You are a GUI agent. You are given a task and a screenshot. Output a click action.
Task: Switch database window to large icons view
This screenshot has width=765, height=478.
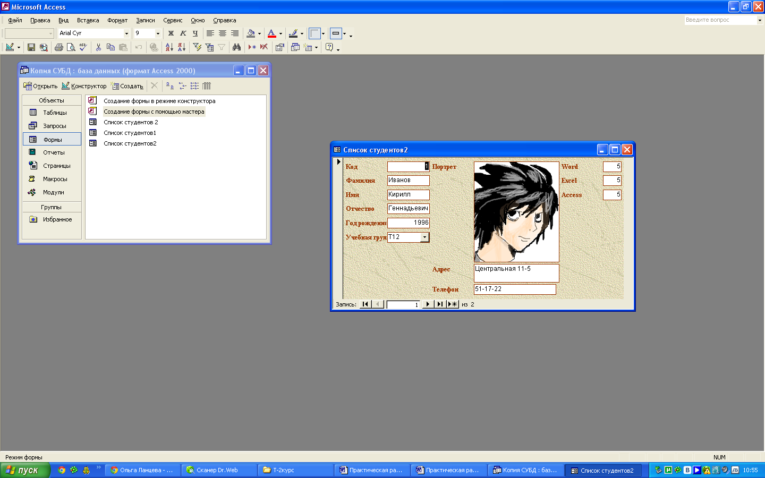click(x=170, y=86)
